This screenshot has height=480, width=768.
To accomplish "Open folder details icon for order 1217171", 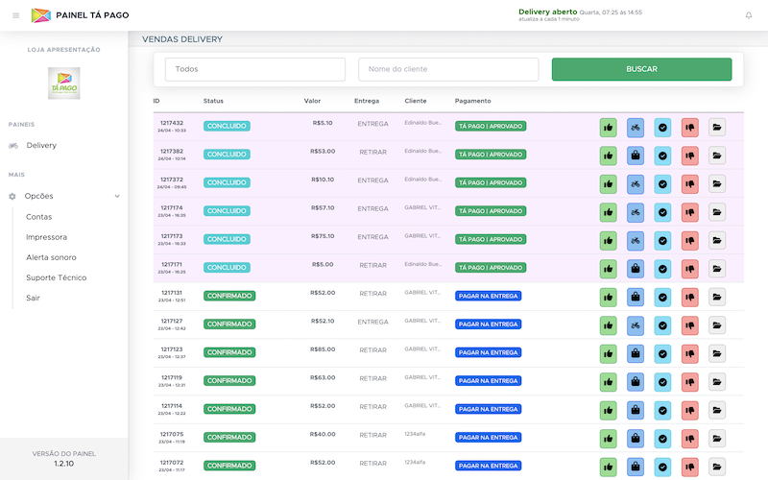I will click(x=717, y=268).
